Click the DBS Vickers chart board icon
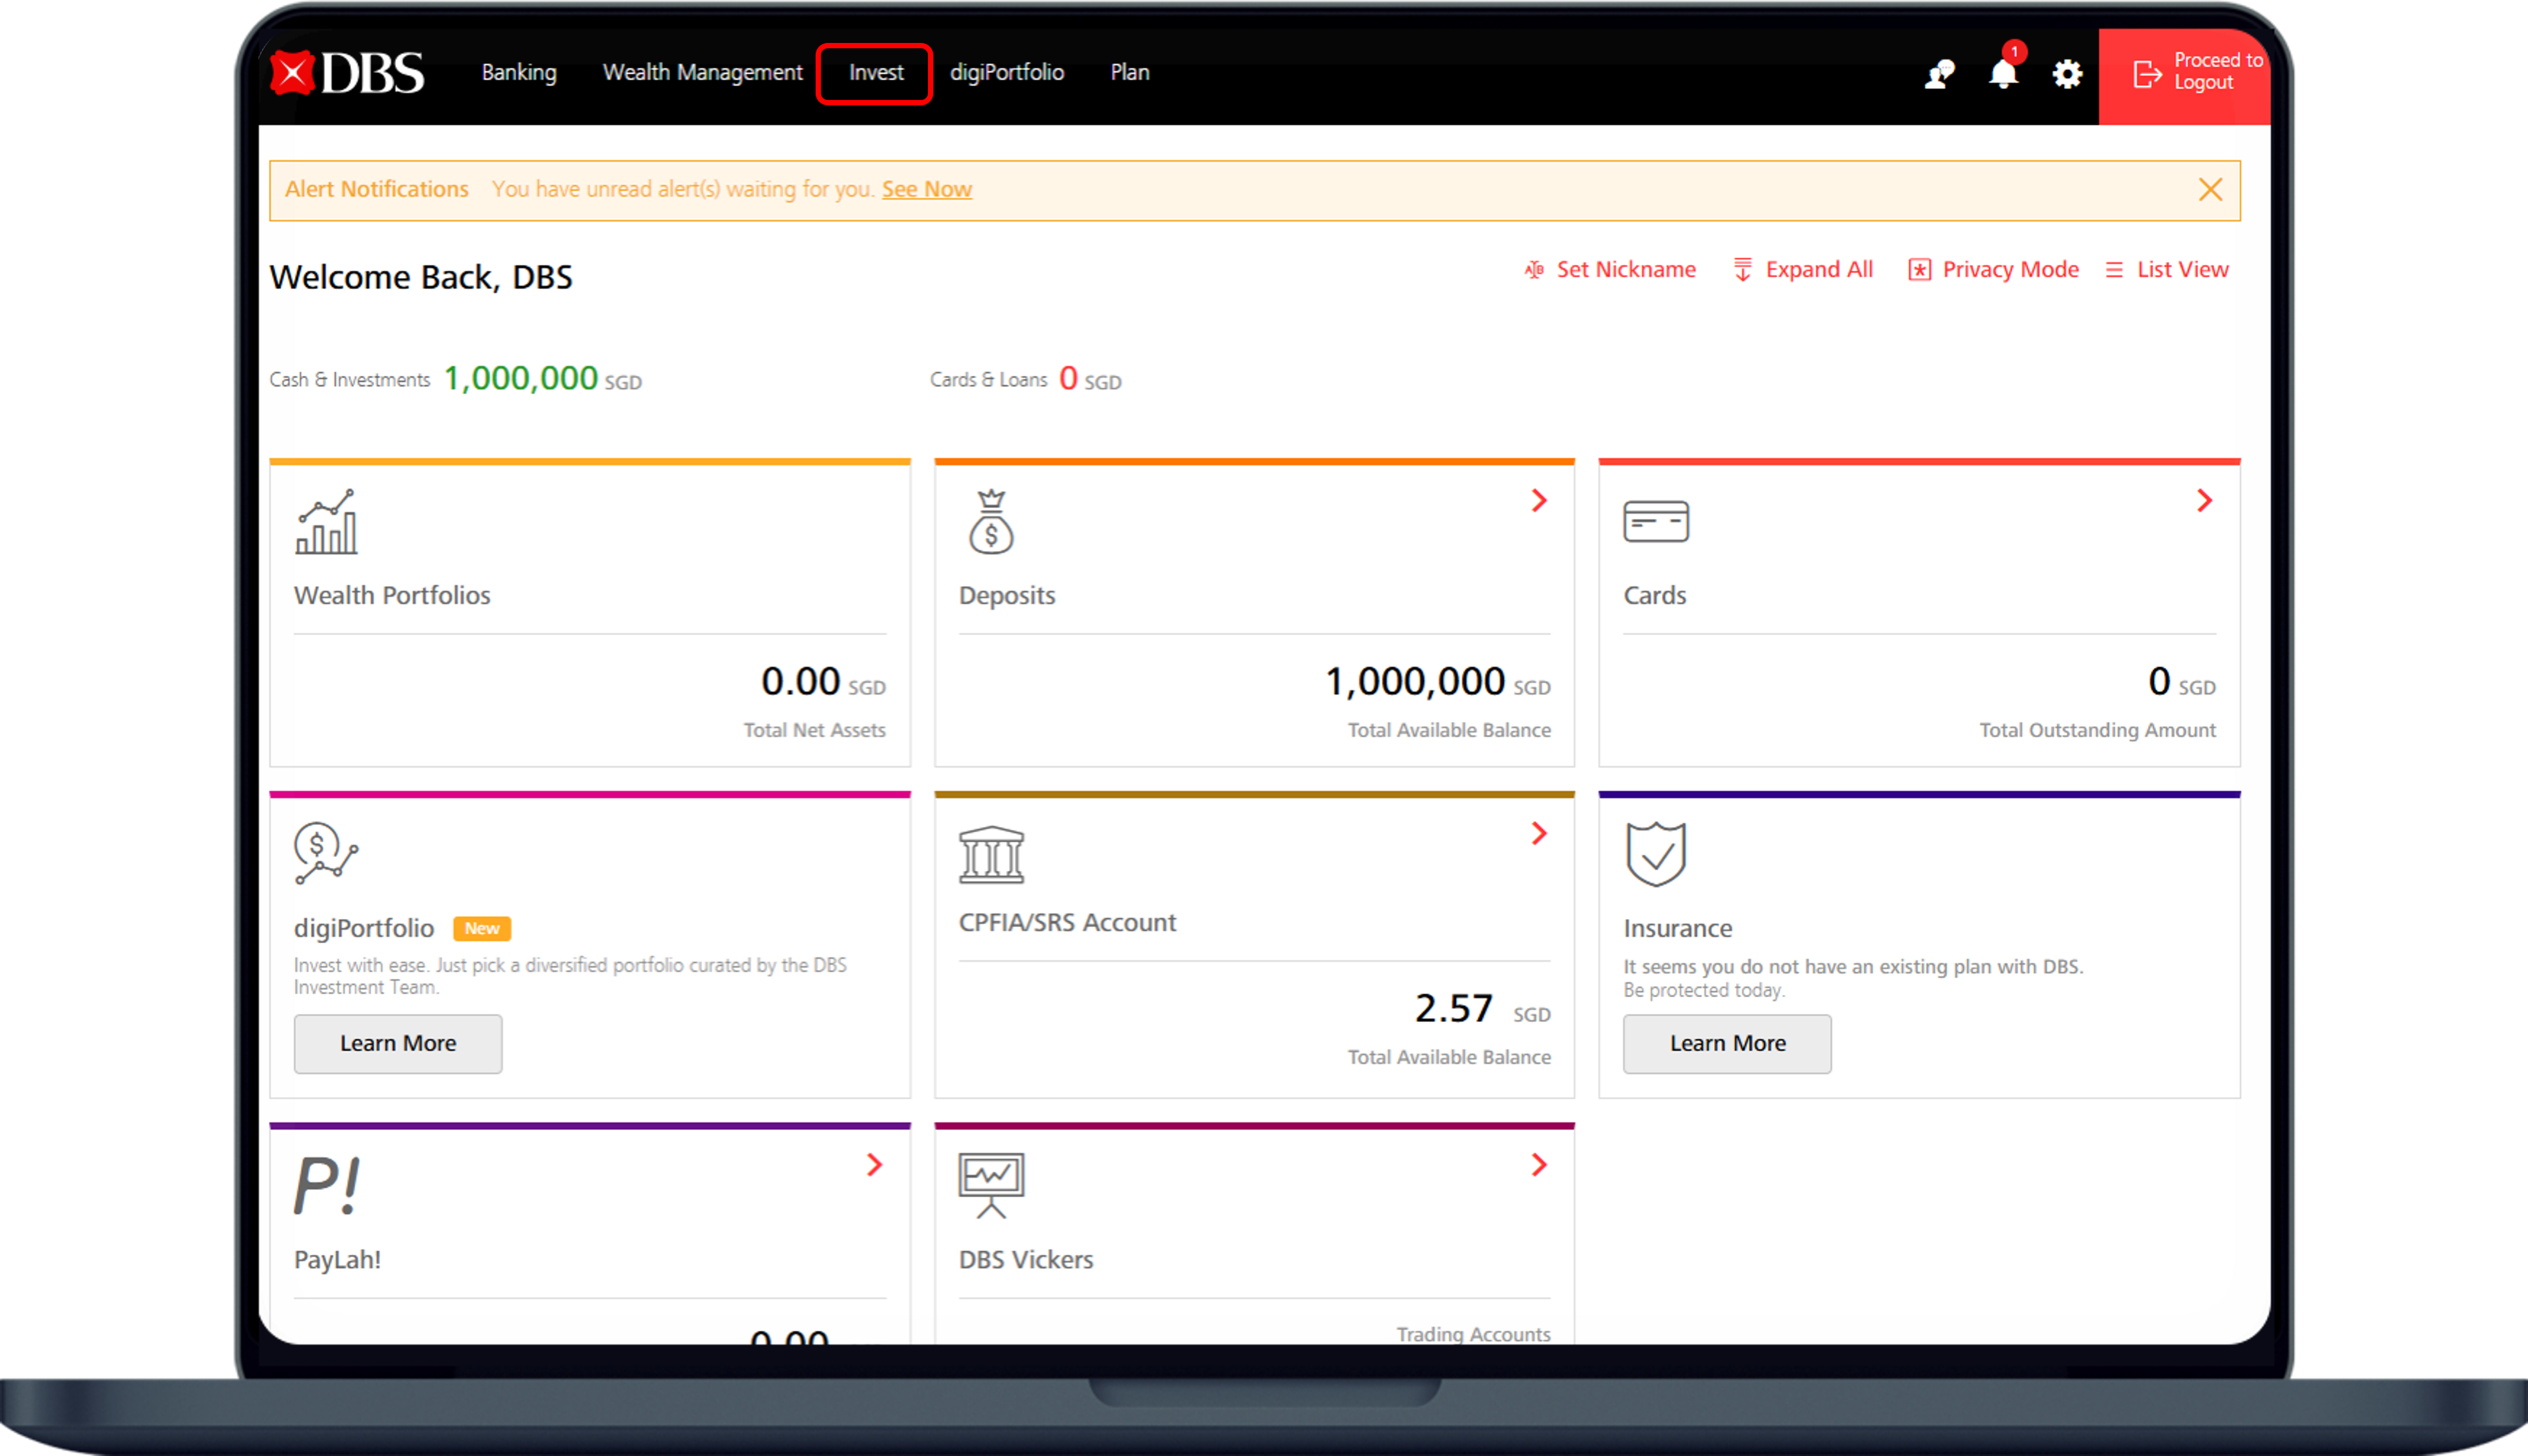 991,1186
